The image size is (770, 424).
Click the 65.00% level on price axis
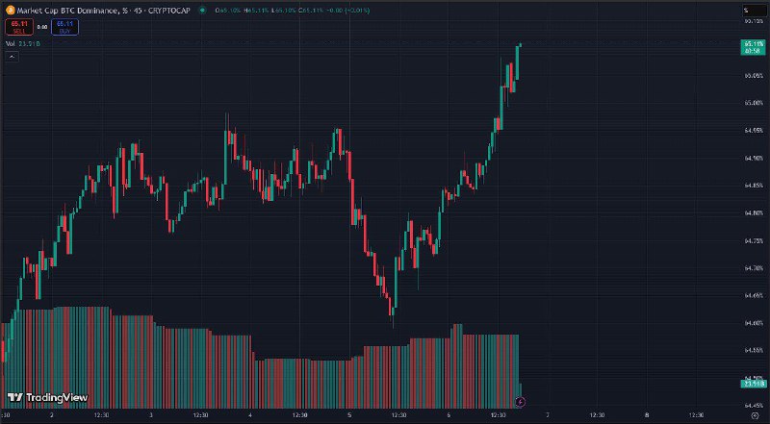[754, 103]
